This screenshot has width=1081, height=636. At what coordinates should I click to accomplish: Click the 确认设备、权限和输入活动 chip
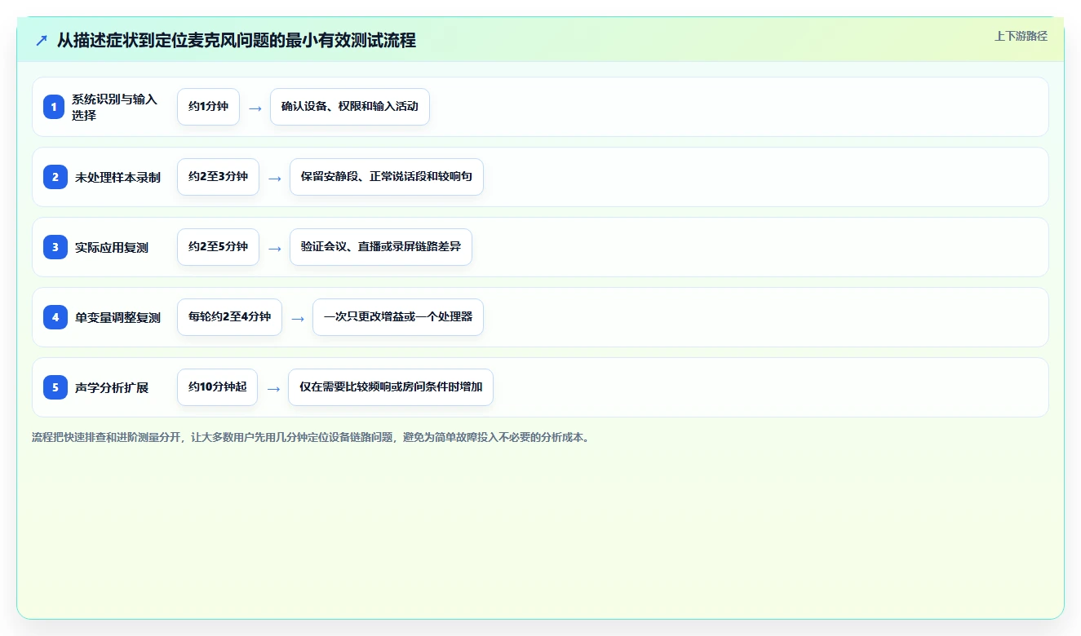pos(350,107)
